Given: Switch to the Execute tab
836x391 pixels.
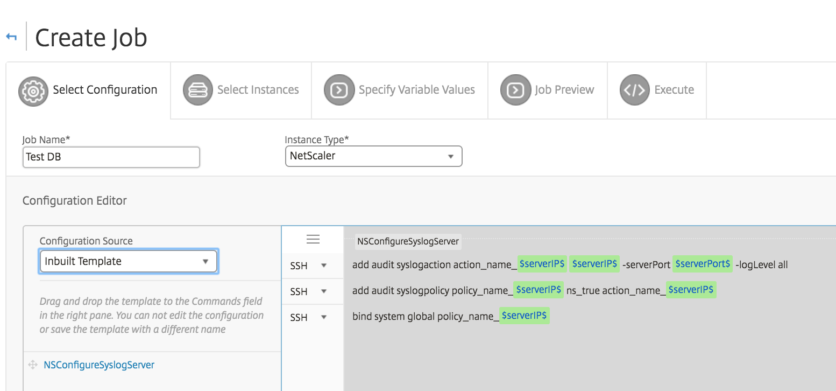Looking at the screenshot, I should click(657, 90).
